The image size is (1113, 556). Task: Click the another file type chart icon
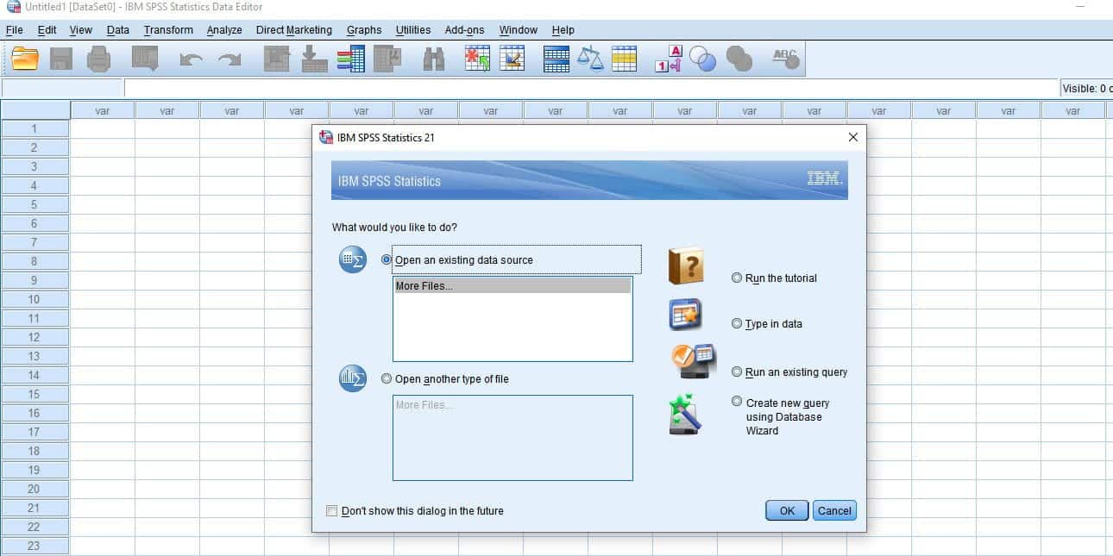pyautogui.click(x=353, y=378)
